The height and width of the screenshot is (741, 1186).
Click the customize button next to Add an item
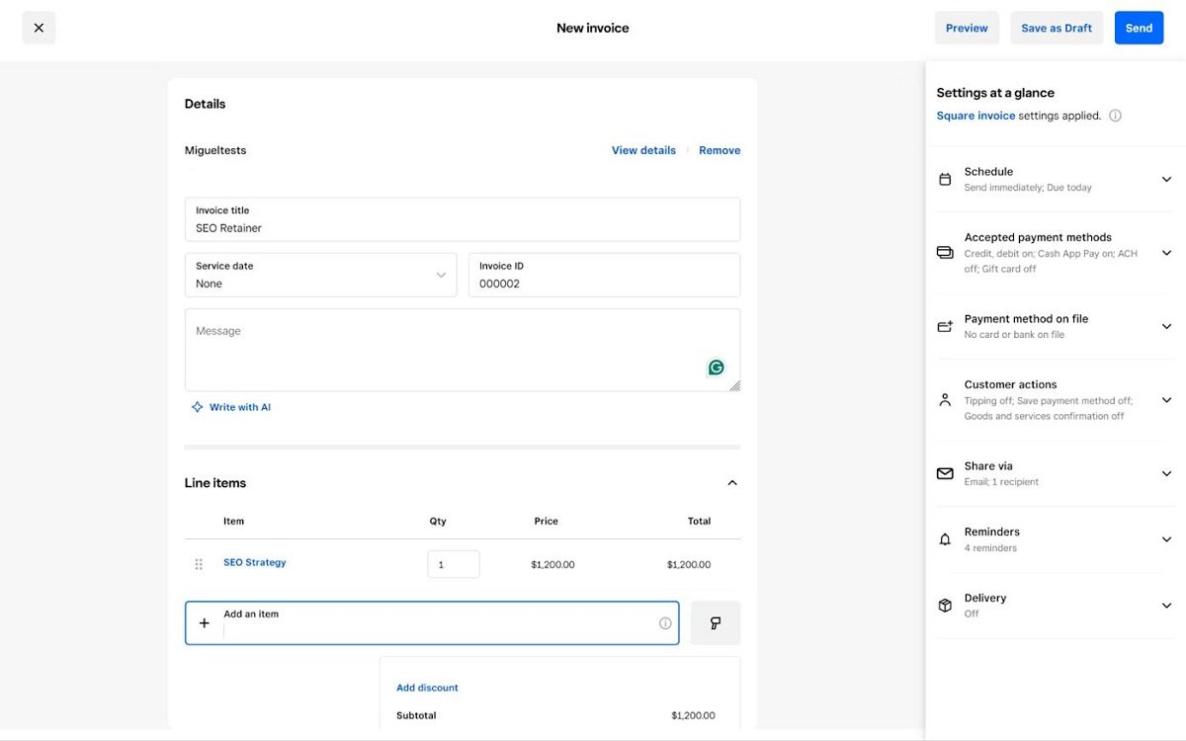point(716,623)
